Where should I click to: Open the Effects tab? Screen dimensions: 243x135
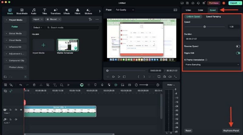(x=67, y=12)
